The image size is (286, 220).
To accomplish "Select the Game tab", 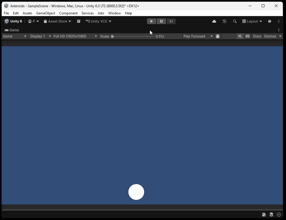I will (x=12, y=30).
